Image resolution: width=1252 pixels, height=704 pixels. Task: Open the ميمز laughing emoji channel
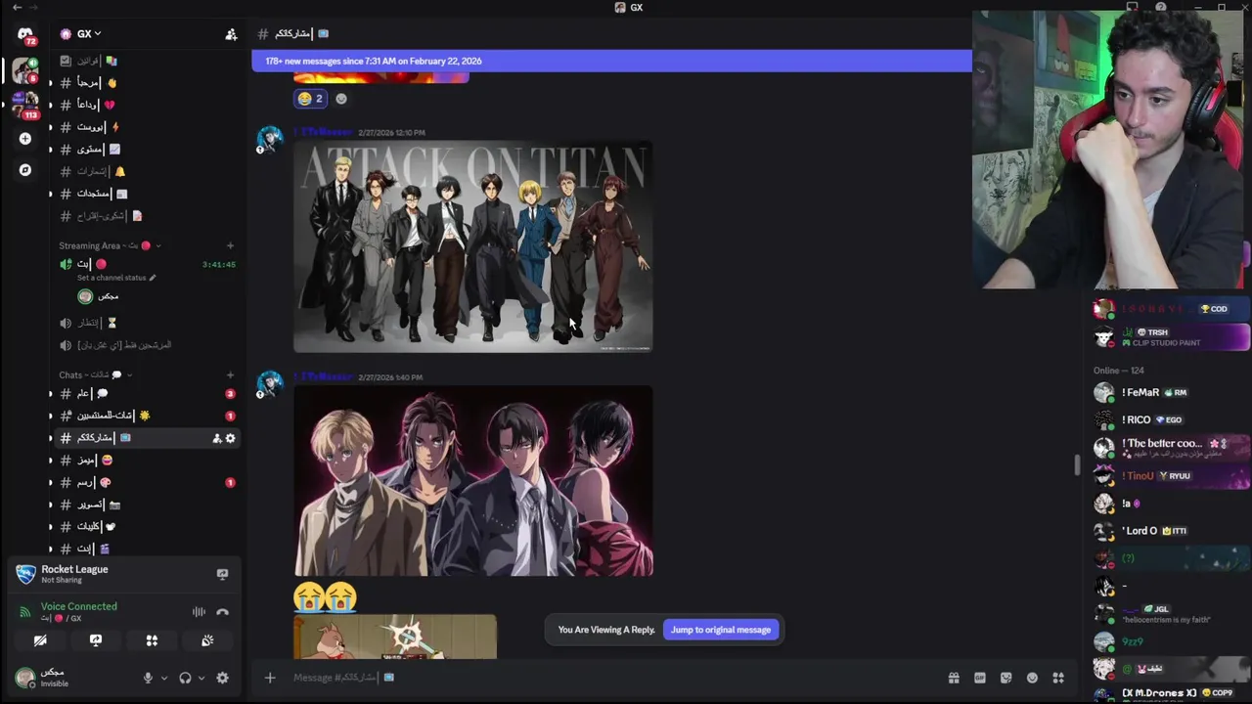[x=145, y=460]
